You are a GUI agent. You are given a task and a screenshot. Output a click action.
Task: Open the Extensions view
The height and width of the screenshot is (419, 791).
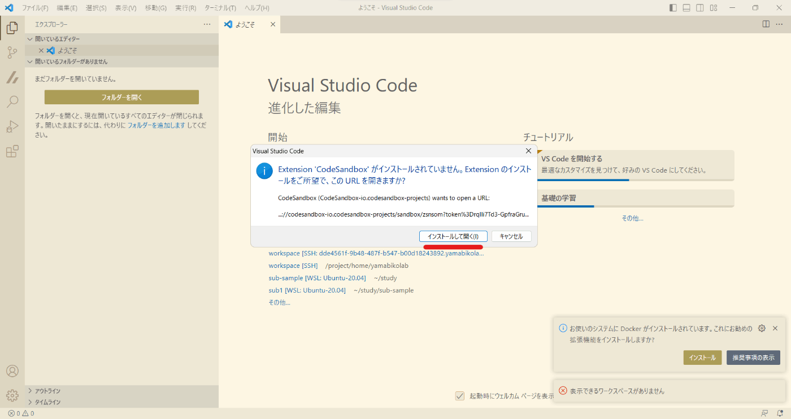click(12, 151)
